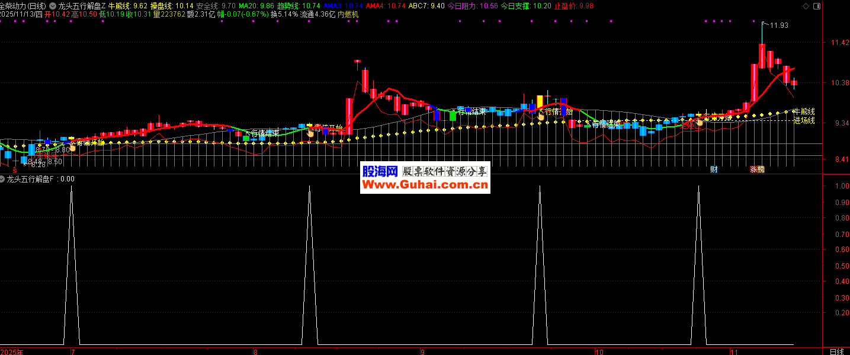Click the 涨榜 marker icon

(x=757, y=169)
